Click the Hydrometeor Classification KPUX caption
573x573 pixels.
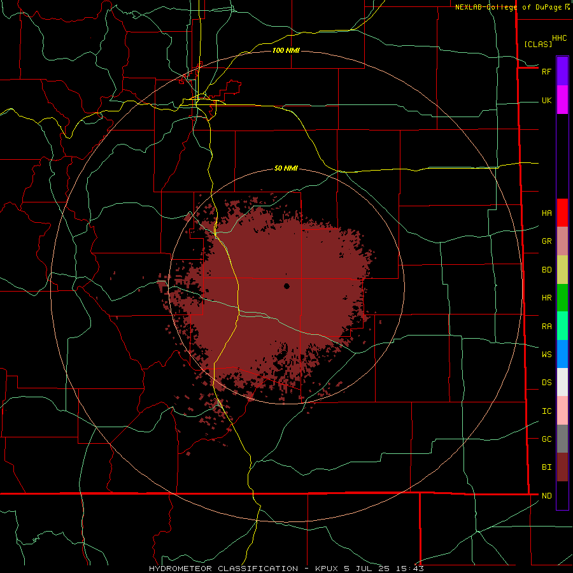click(286, 569)
